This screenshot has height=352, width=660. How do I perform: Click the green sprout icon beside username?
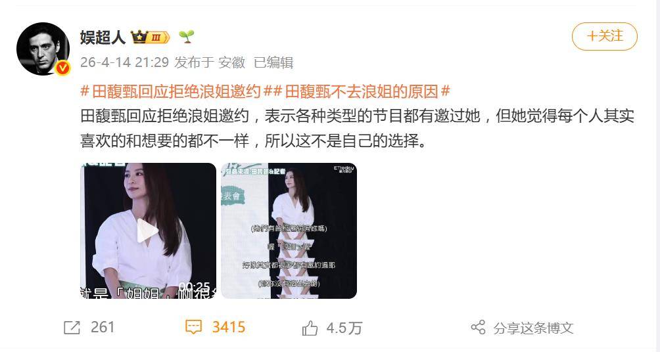tap(186, 37)
